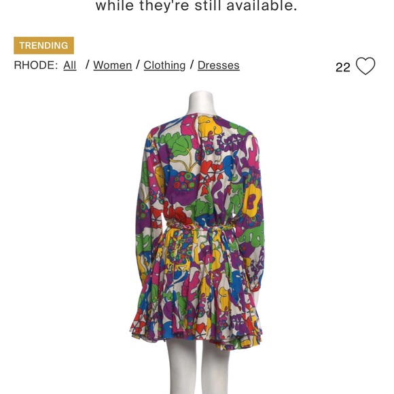Click the braided belt on the dress

click(x=198, y=228)
